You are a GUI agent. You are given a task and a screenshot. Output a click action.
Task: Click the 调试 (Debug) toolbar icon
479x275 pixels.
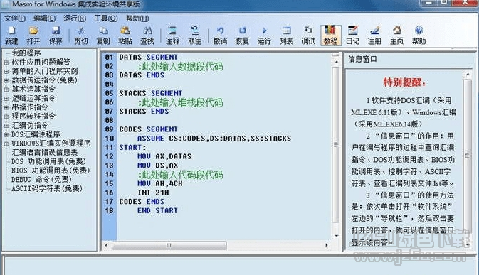[308, 31]
